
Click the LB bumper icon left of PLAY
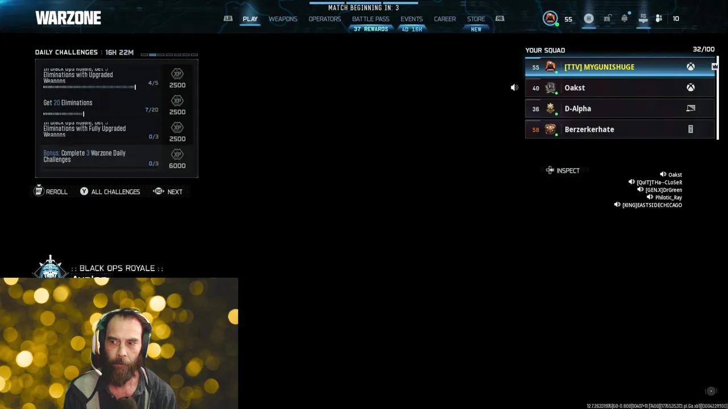point(228,19)
